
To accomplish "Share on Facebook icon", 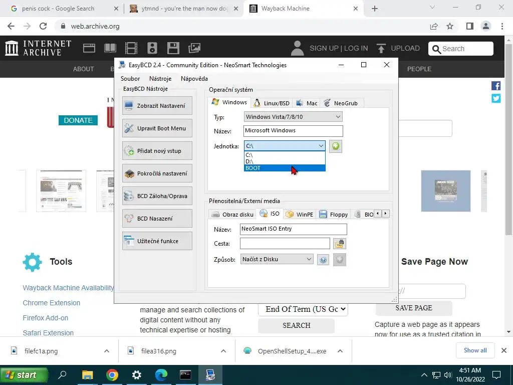I will (x=496, y=86).
